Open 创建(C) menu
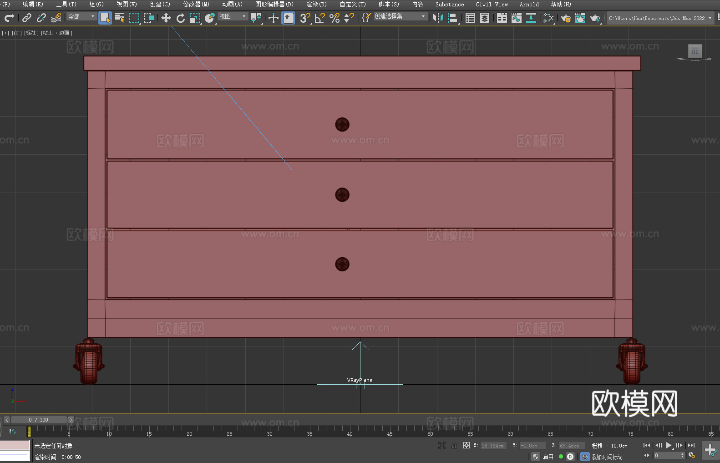Screen dimensions: 720x463 click(160, 4)
